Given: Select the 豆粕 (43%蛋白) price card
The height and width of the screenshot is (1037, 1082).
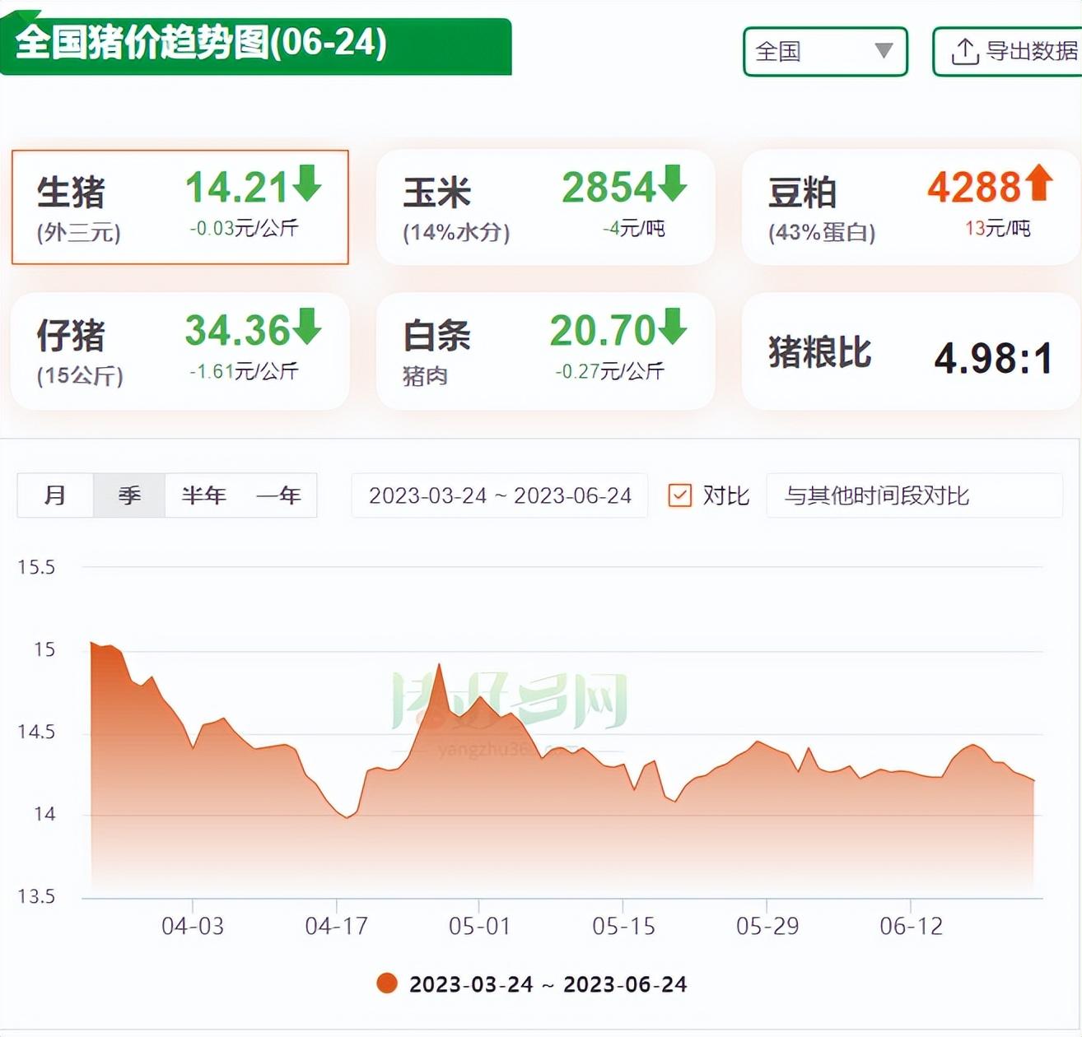Looking at the screenshot, I should pyautogui.click(x=910, y=207).
